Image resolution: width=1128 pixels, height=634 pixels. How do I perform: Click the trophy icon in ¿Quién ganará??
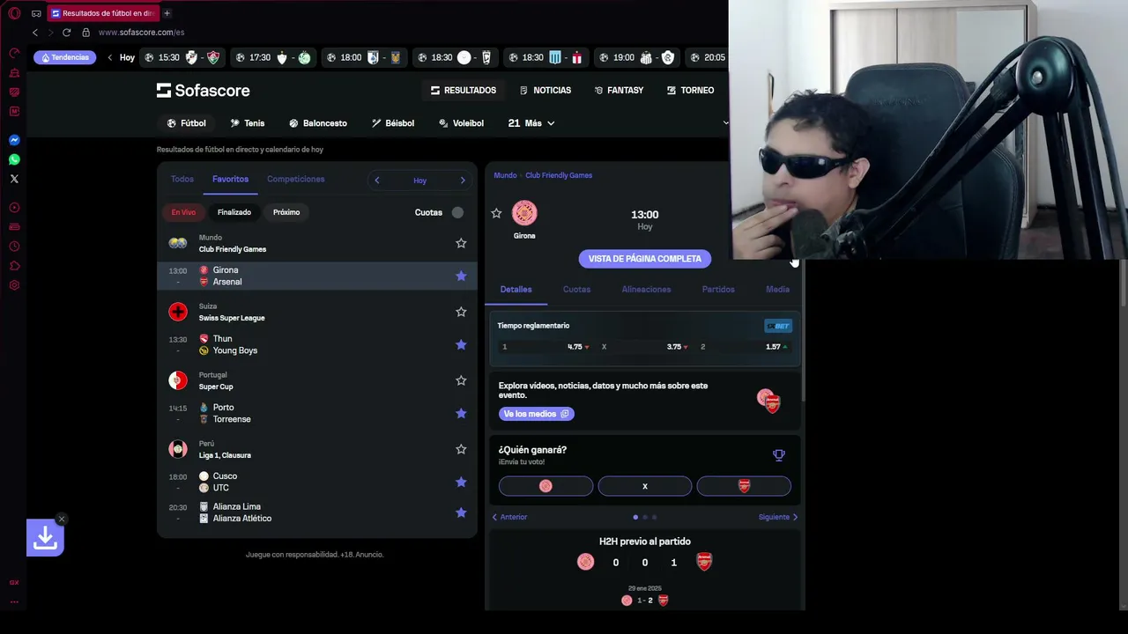pos(779,455)
